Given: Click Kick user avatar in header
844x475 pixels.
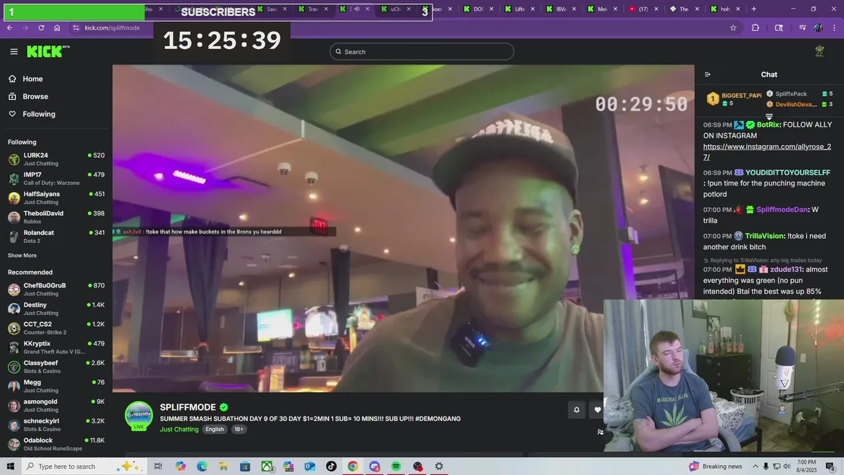Looking at the screenshot, I should tap(820, 51).
